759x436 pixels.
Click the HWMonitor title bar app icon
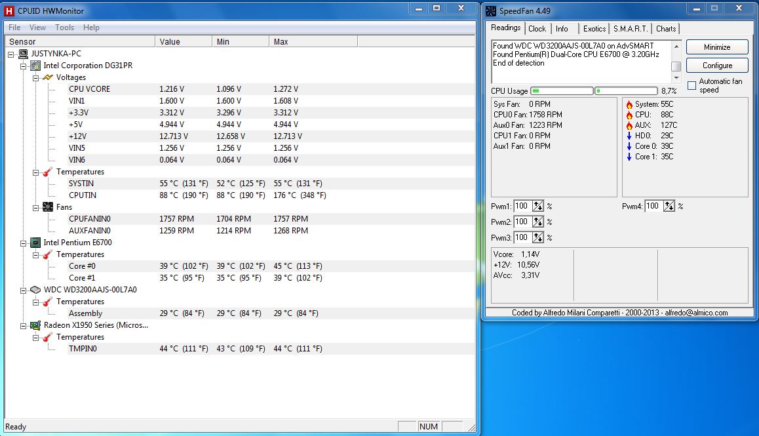9,10
